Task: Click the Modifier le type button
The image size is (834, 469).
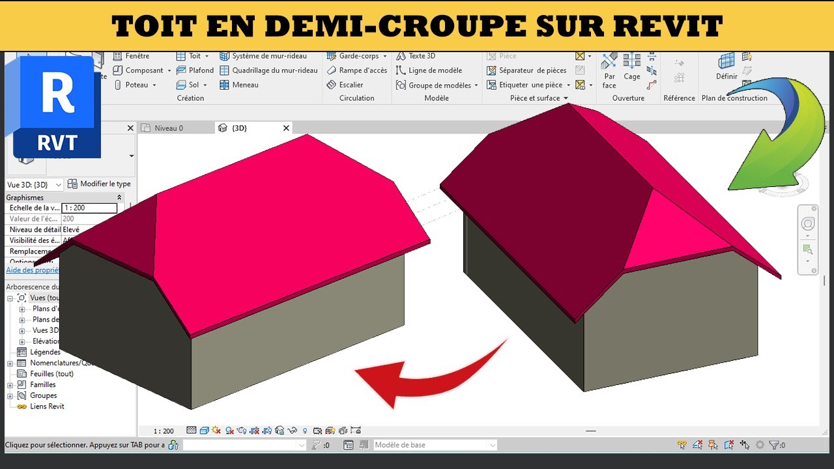Action: (99, 184)
